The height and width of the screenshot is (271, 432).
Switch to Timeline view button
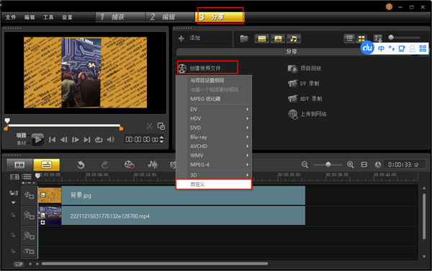(46, 165)
